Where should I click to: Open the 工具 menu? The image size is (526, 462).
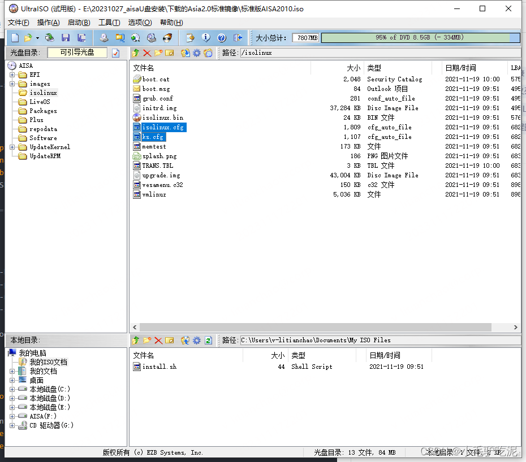(110, 22)
